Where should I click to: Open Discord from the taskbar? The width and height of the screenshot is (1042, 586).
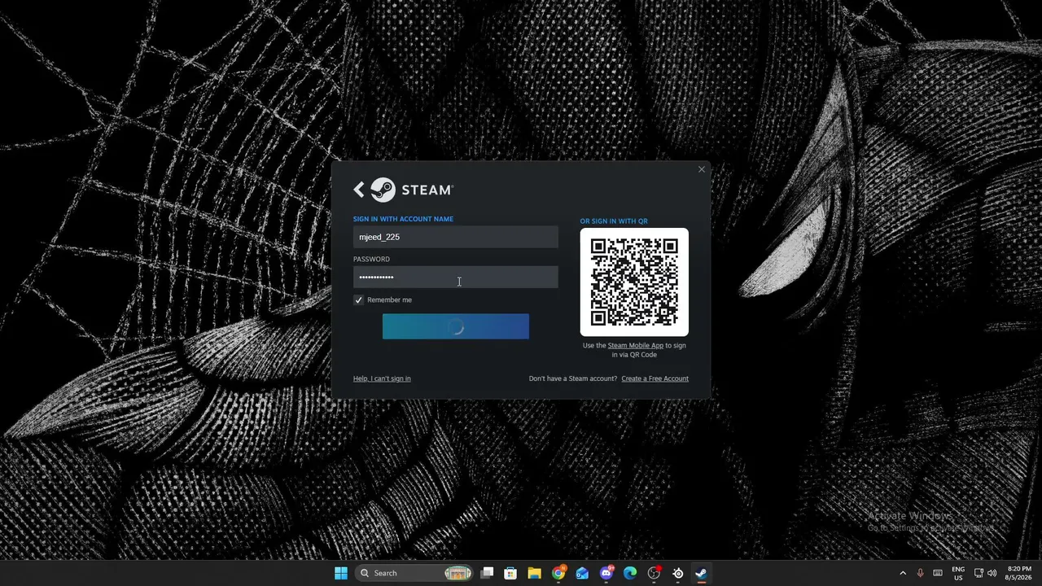point(606,573)
